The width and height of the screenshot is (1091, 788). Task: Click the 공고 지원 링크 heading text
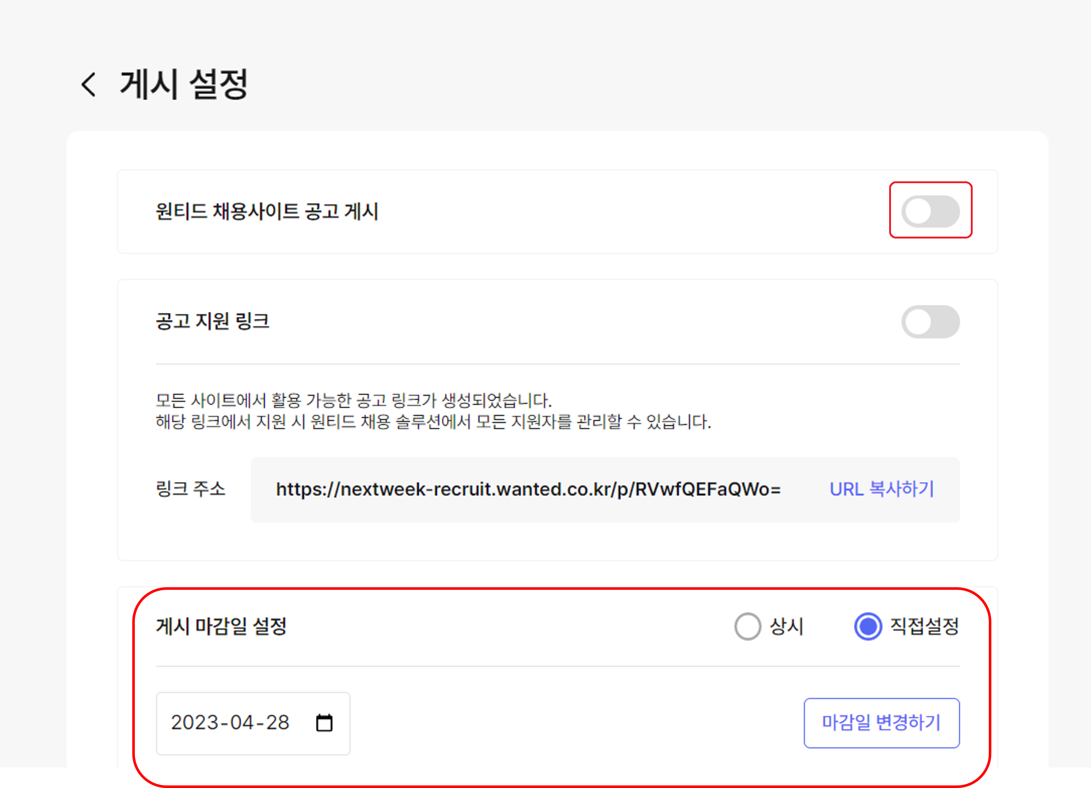tap(212, 321)
